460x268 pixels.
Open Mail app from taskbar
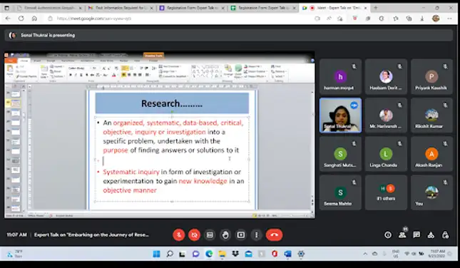[248, 254]
